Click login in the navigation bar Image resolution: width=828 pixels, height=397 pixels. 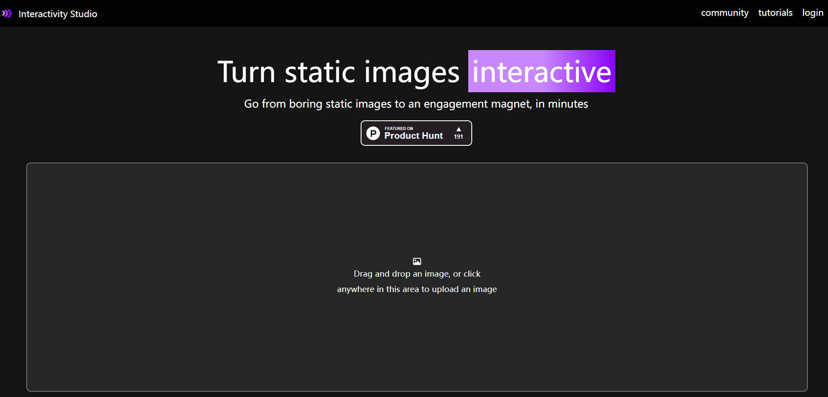coord(813,12)
